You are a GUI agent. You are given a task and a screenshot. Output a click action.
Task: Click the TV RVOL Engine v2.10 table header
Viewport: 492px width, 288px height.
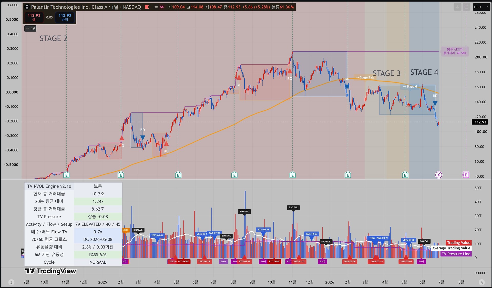coord(49,186)
